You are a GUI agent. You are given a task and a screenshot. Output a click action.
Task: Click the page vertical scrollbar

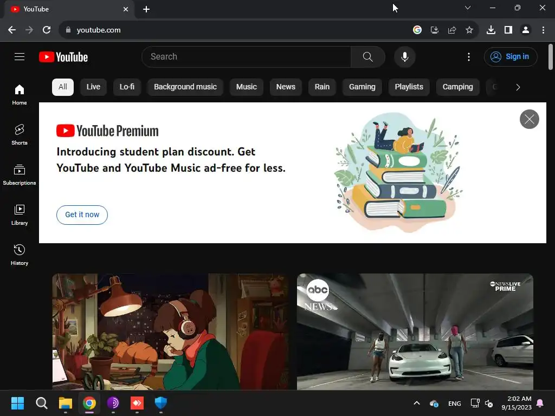click(551, 57)
